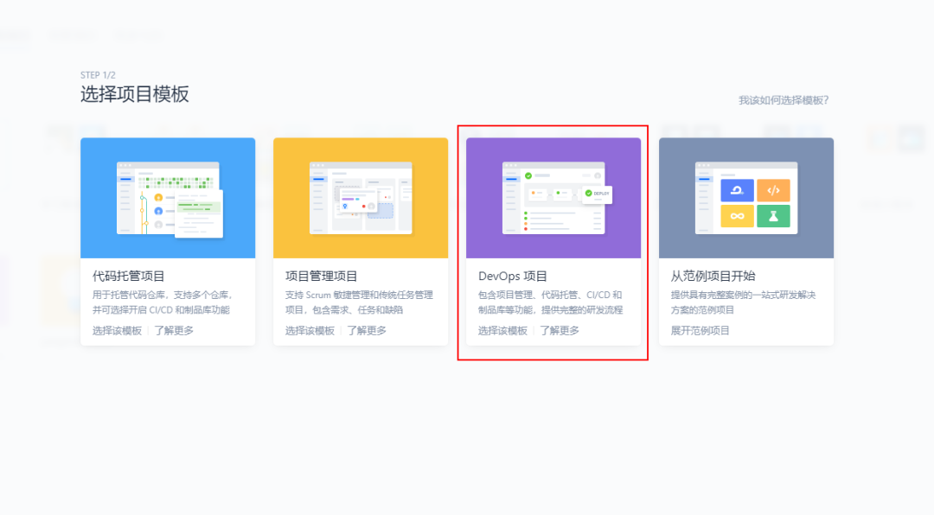Select template link under 项目管理项目

pyautogui.click(x=310, y=330)
